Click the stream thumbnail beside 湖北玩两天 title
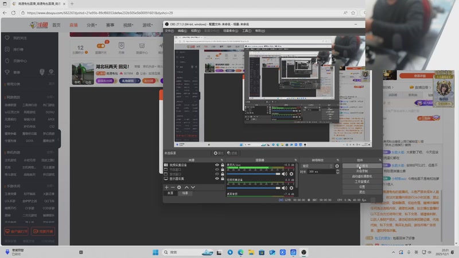Viewport: 459px width, 258px height. point(83,74)
